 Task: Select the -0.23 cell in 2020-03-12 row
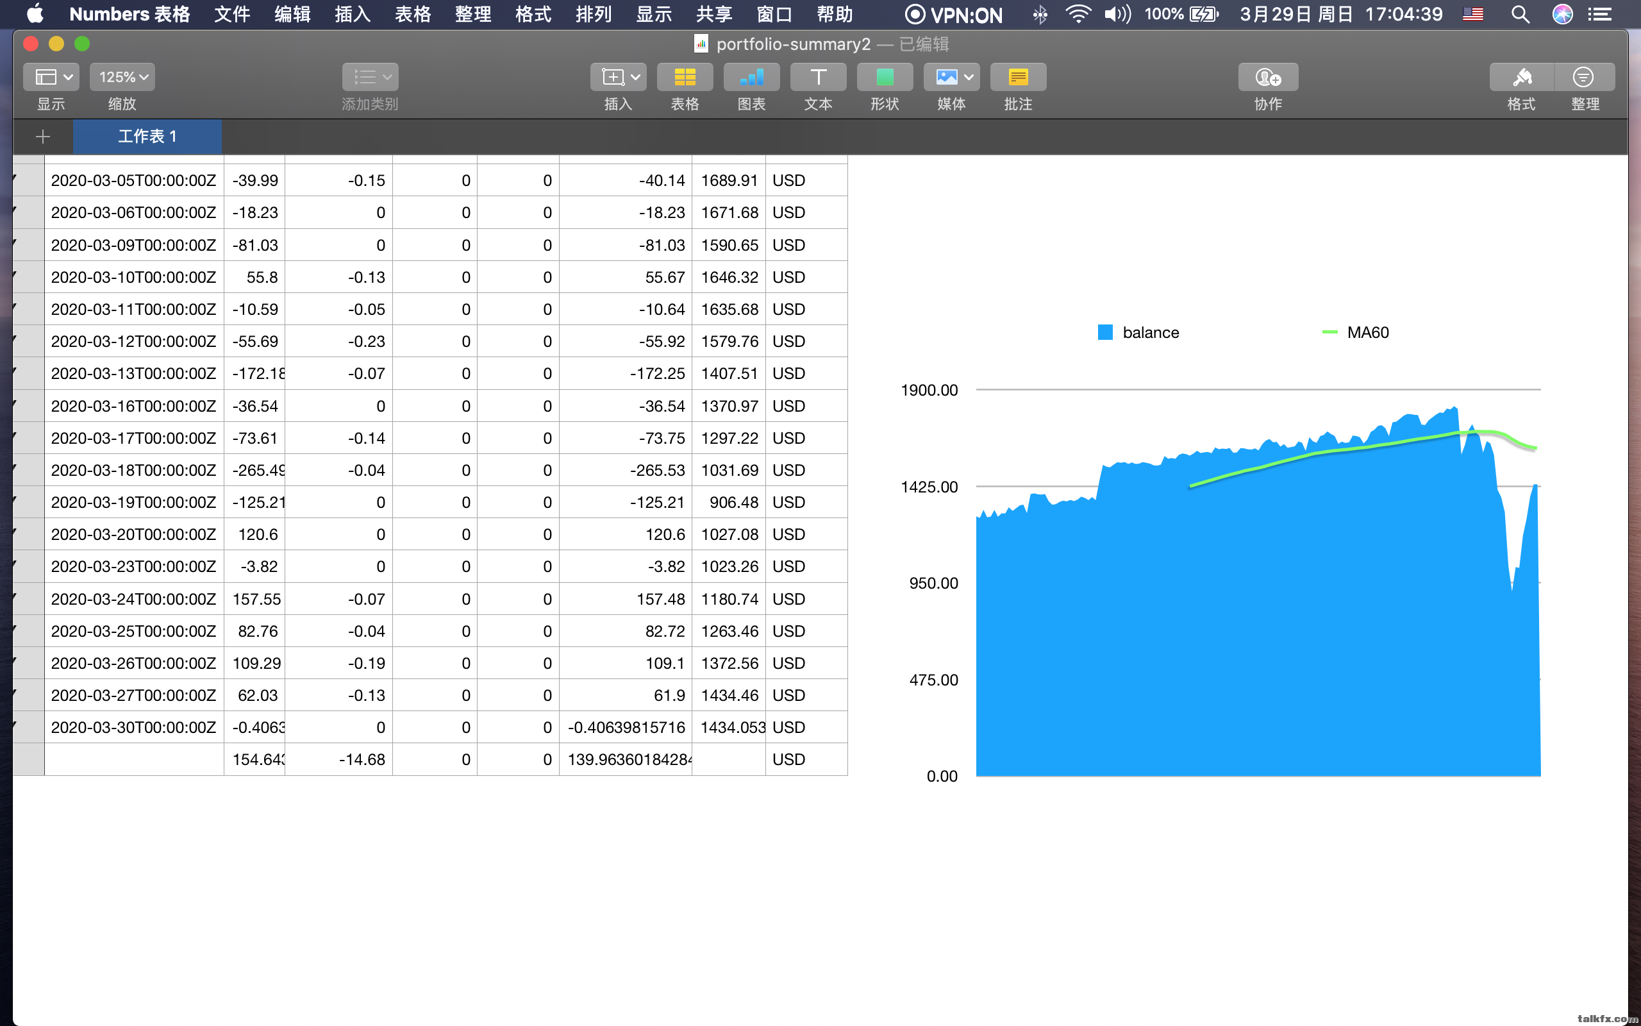coord(338,341)
